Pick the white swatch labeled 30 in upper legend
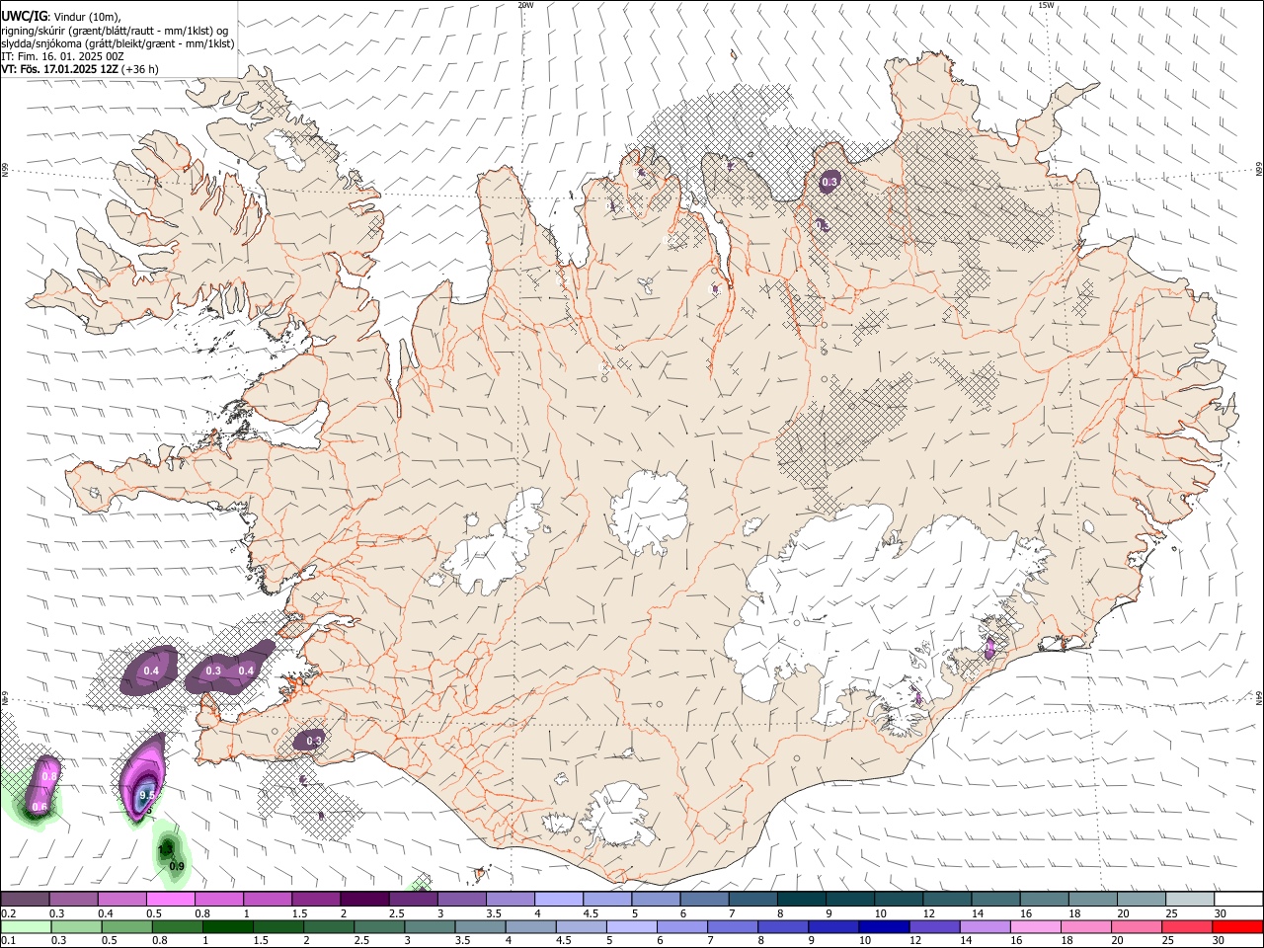The image size is (1264, 948). (1237, 899)
